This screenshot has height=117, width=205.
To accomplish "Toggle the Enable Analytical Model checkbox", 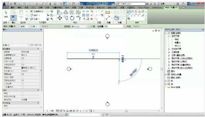I will [x=22, y=97].
